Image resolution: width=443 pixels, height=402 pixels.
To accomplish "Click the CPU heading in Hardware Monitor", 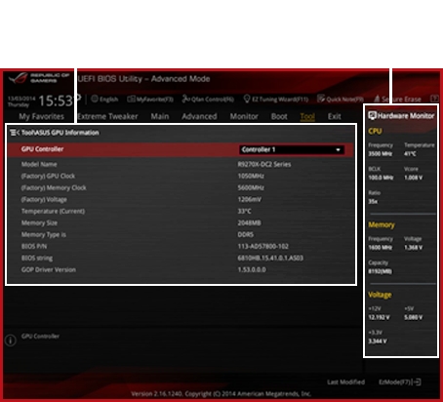I will pyautogui.click(x=375, y=131).
